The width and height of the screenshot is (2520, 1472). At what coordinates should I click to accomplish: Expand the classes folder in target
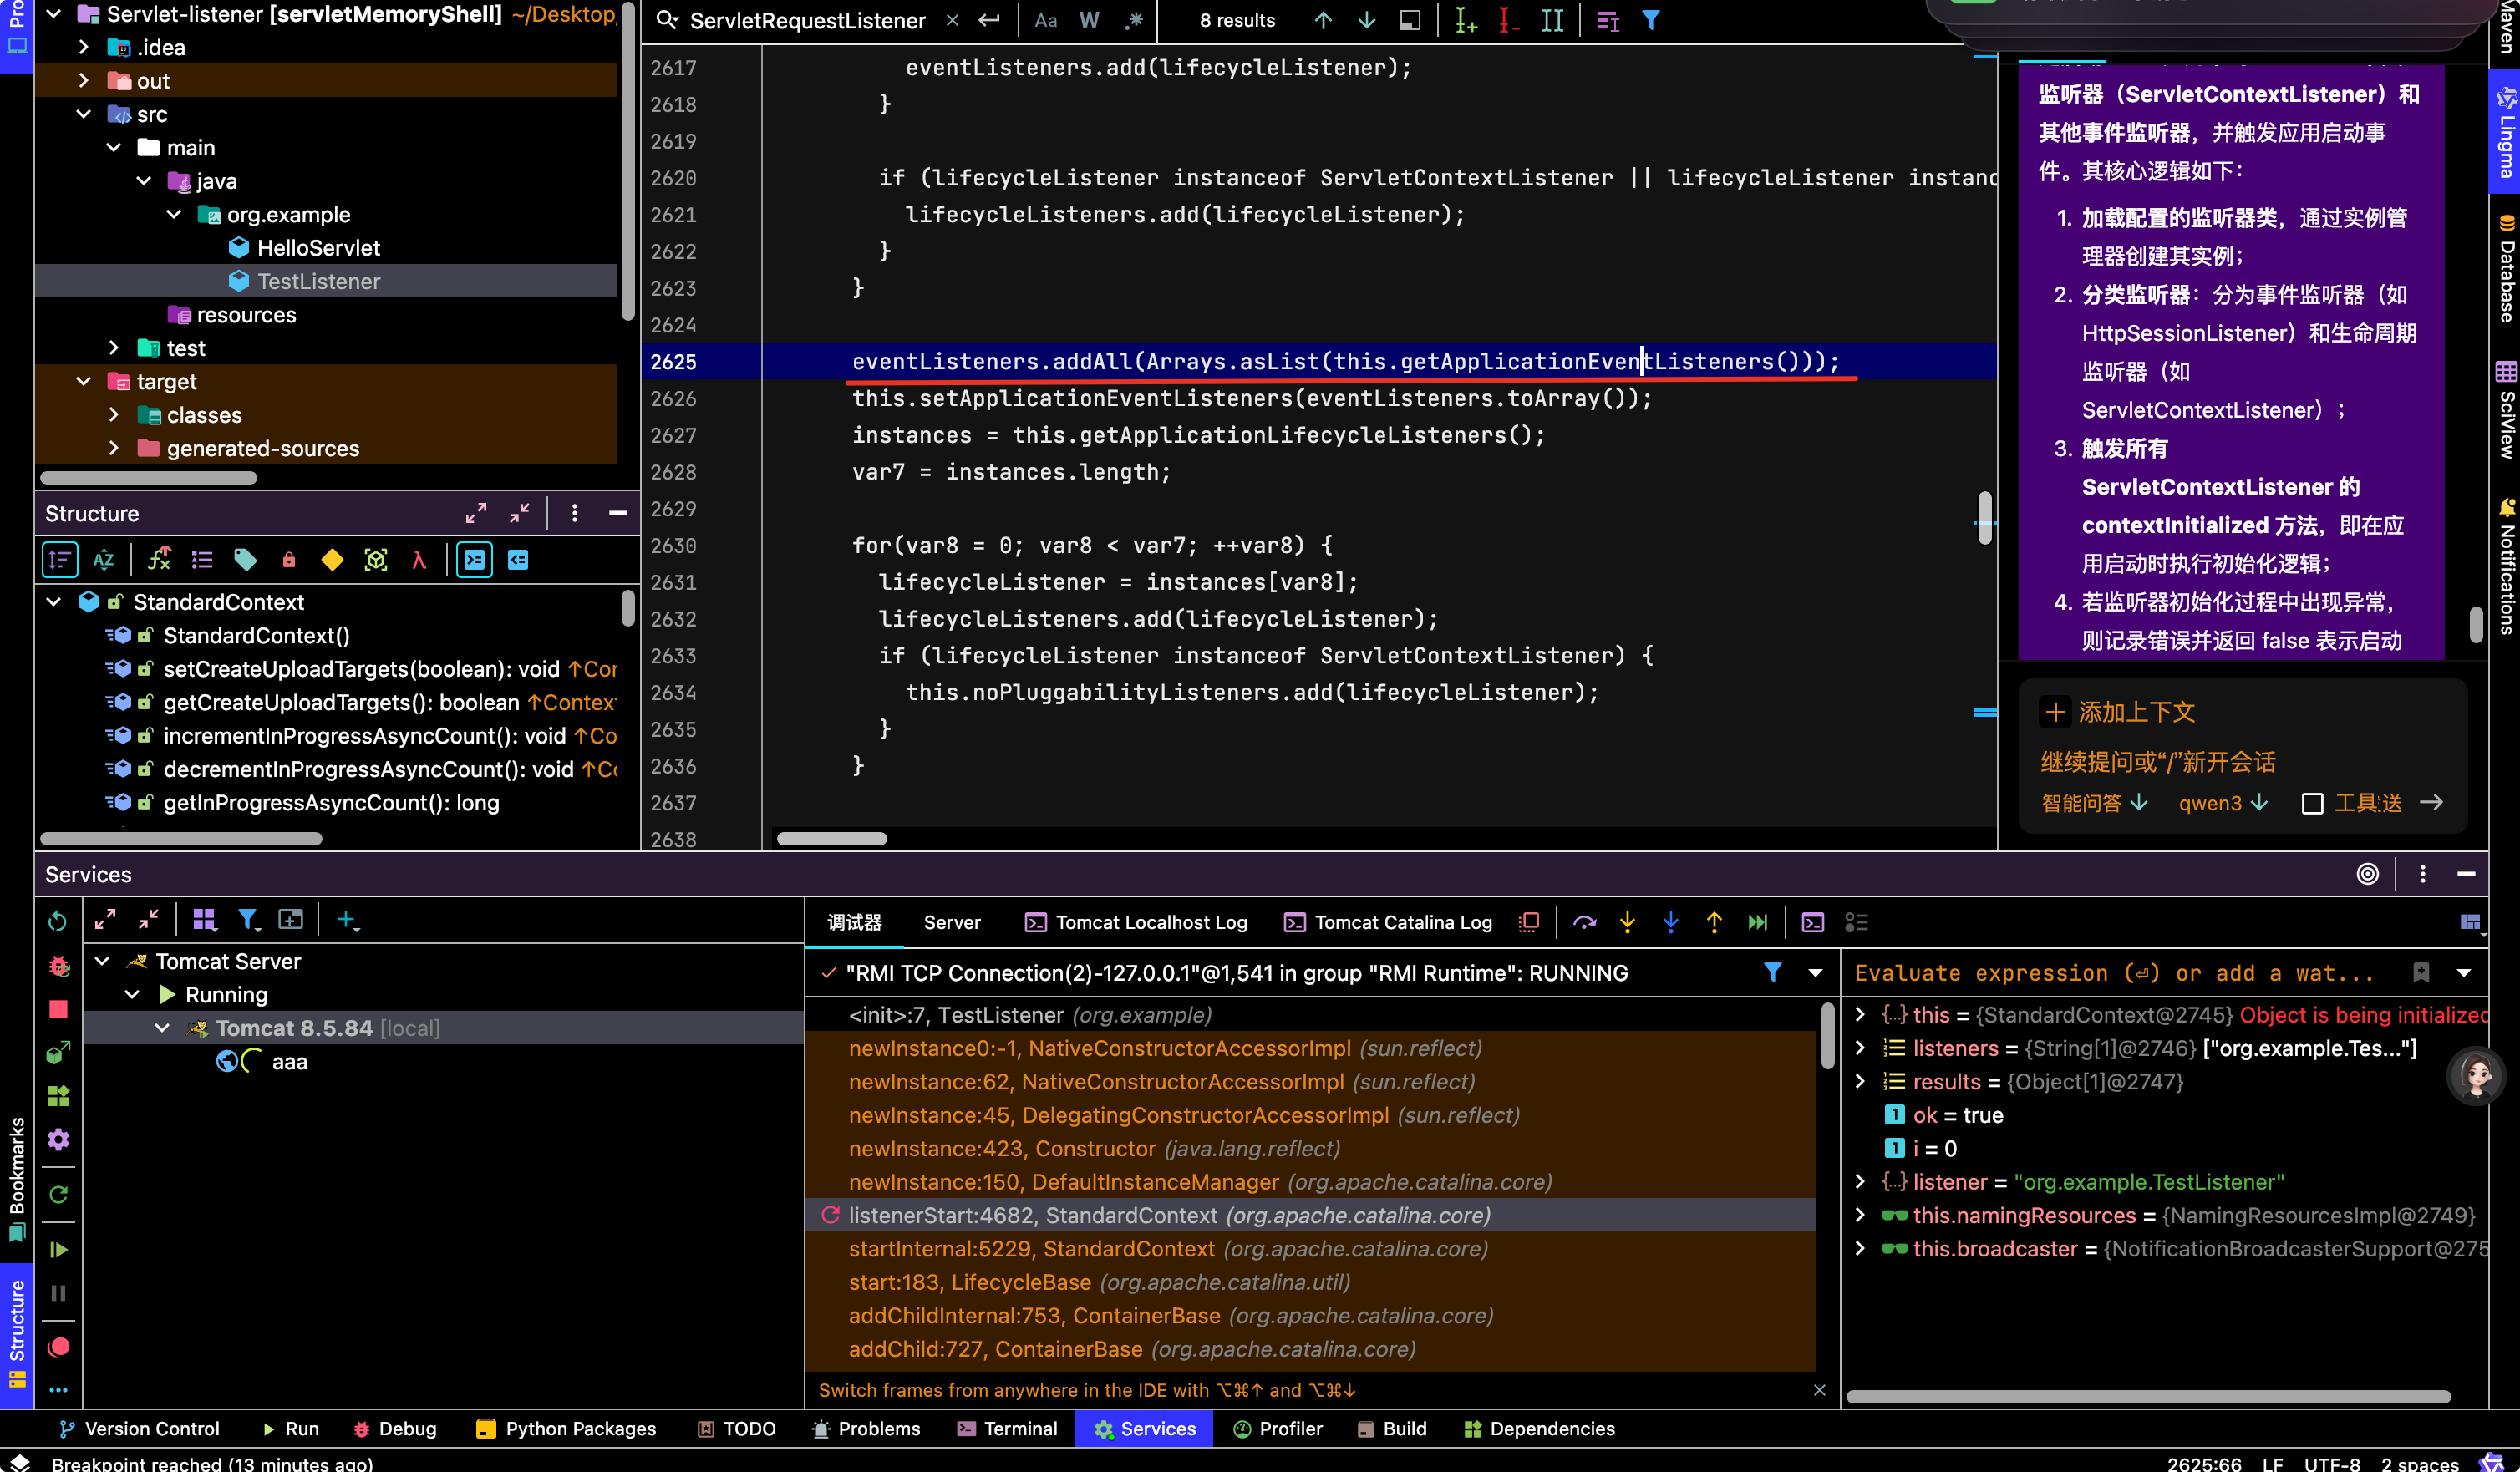point(113,415)
